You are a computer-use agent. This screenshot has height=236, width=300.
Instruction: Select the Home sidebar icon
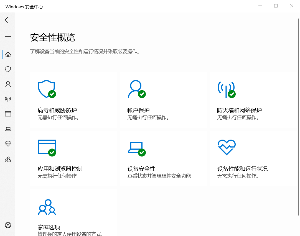point(8,55)
